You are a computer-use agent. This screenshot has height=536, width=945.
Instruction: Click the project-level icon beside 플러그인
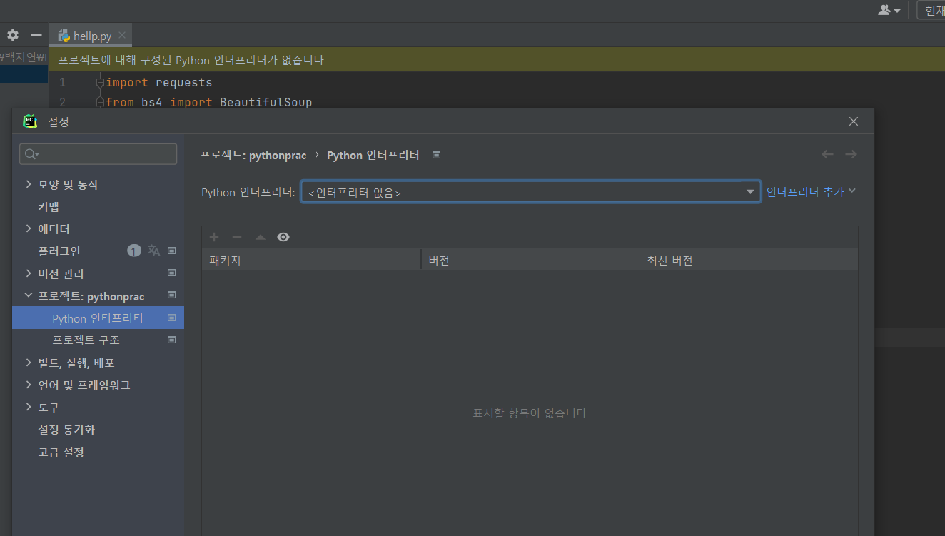tap(172, 251)
